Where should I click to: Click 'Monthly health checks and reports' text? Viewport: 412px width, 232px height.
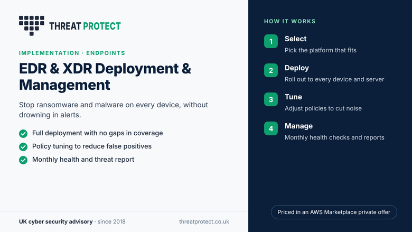(x=334, y=137)
